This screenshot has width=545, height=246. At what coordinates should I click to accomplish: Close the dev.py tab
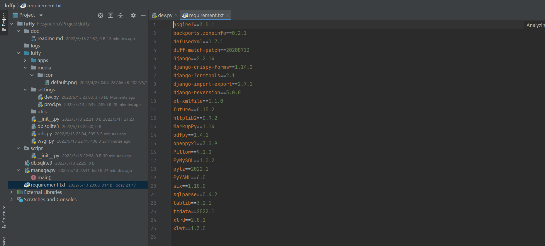tap(176, 15)
